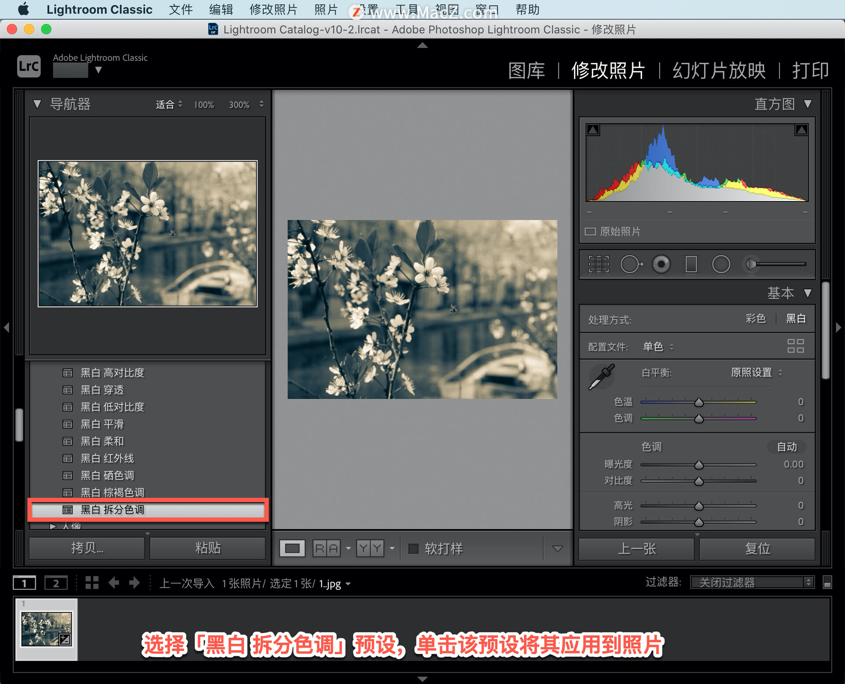Open the 300% zoom level dropdown
This screenshot has height=684, width=845.
tap(261, 104)
